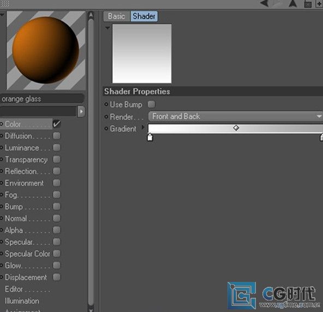Select the Specular Color channel label
The height and width of the screenshot is (312, 323).
27,254
